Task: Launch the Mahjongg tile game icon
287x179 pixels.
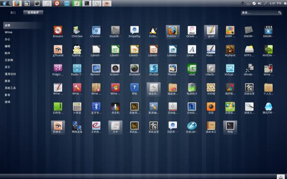Action: (211, 89)
